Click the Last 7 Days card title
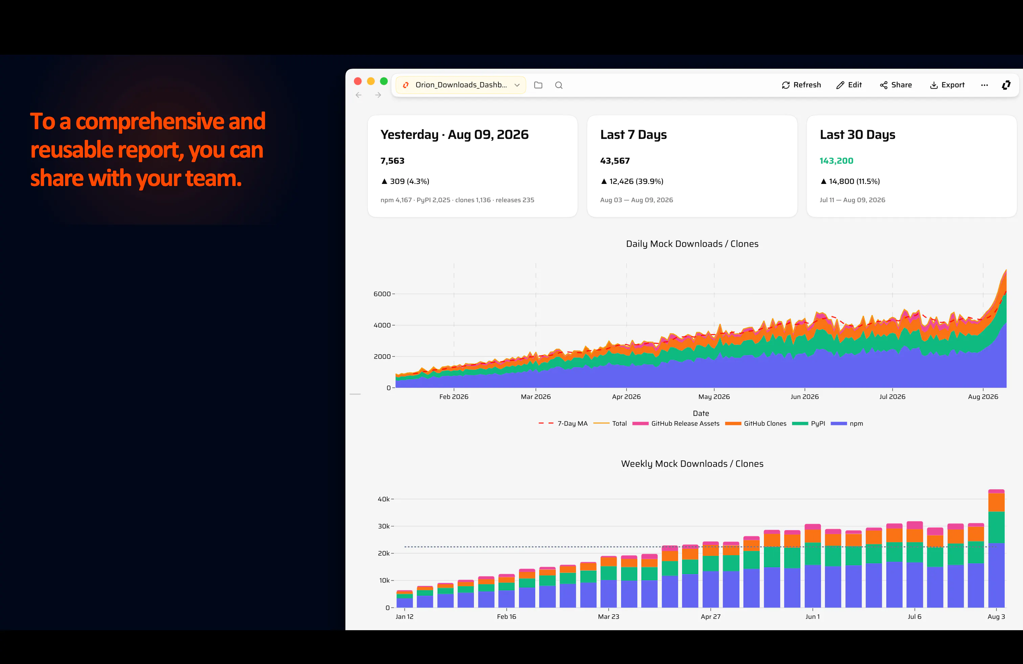 [633, 135]
